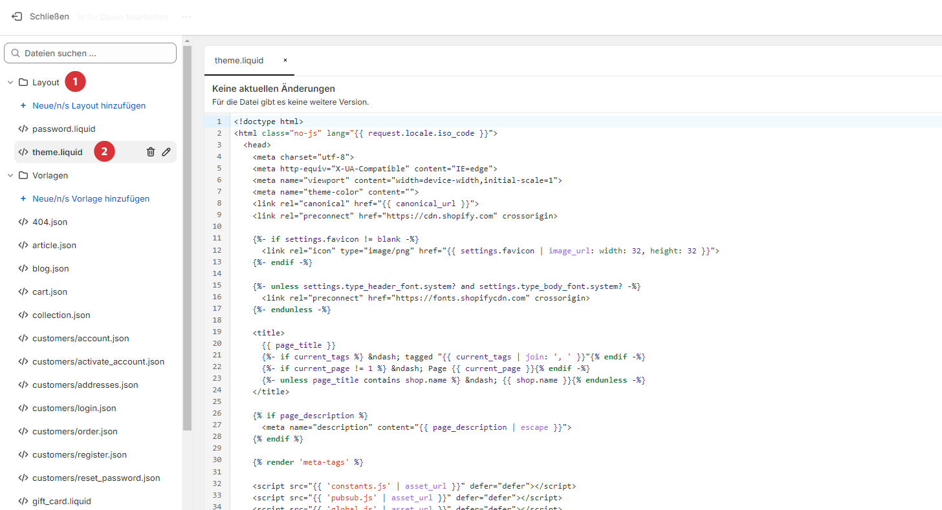Click the render 'meta-tags' code line
942x510 pixels.
308,462
